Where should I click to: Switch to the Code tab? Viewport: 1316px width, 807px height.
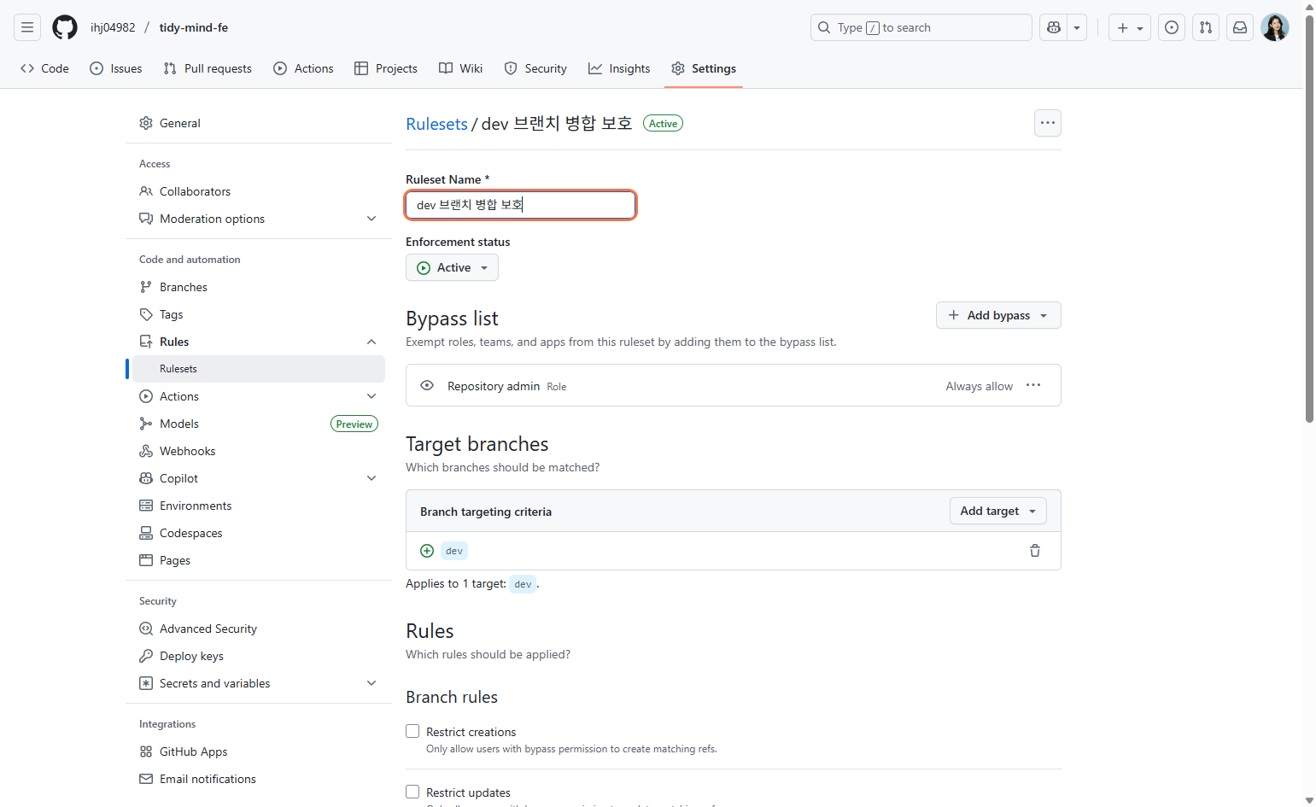click(44, 68)
